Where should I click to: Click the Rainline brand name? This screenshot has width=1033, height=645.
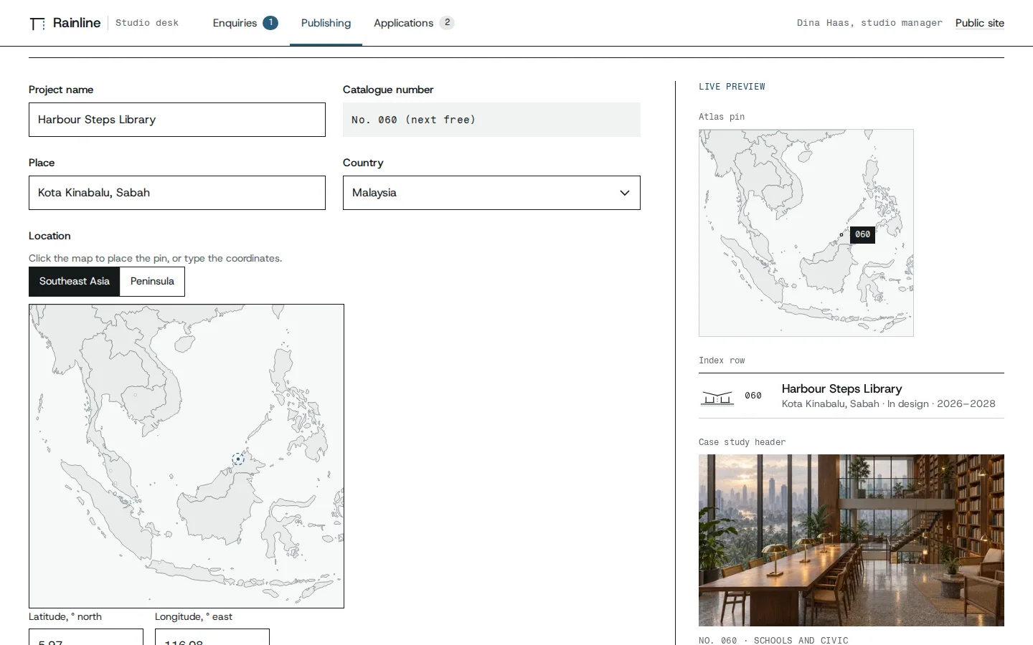[x=77, y=23]
